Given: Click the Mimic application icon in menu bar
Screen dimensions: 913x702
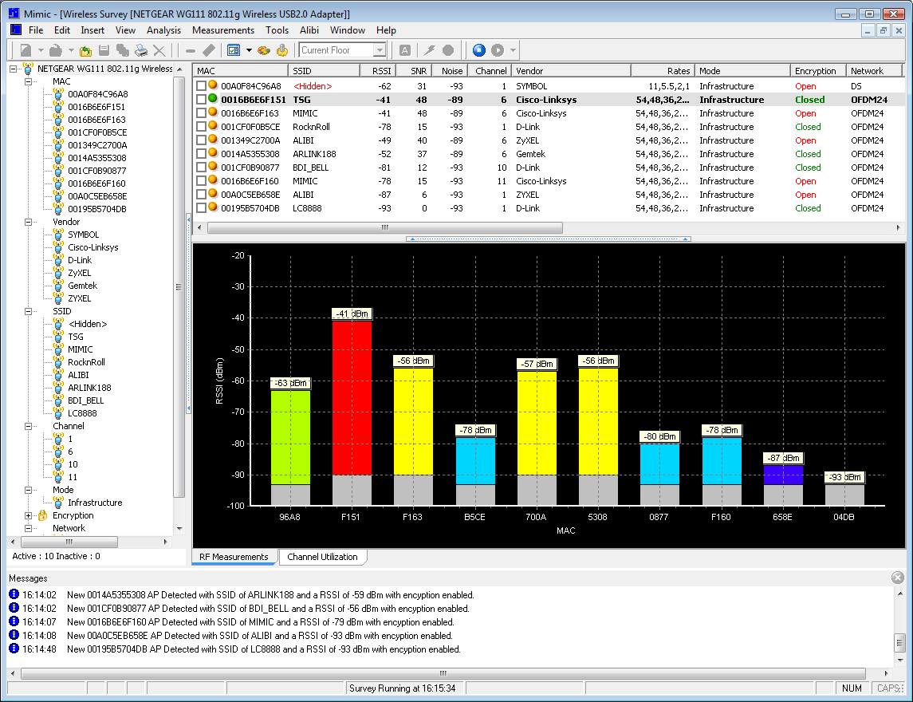Looking at the screenshot, I should tap(16, 30).
